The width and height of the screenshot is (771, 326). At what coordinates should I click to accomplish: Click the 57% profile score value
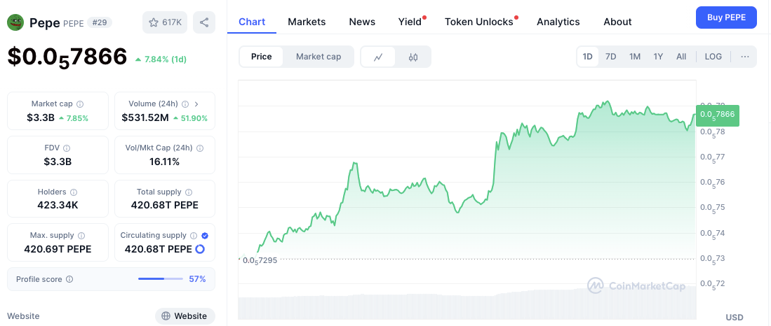198,279
